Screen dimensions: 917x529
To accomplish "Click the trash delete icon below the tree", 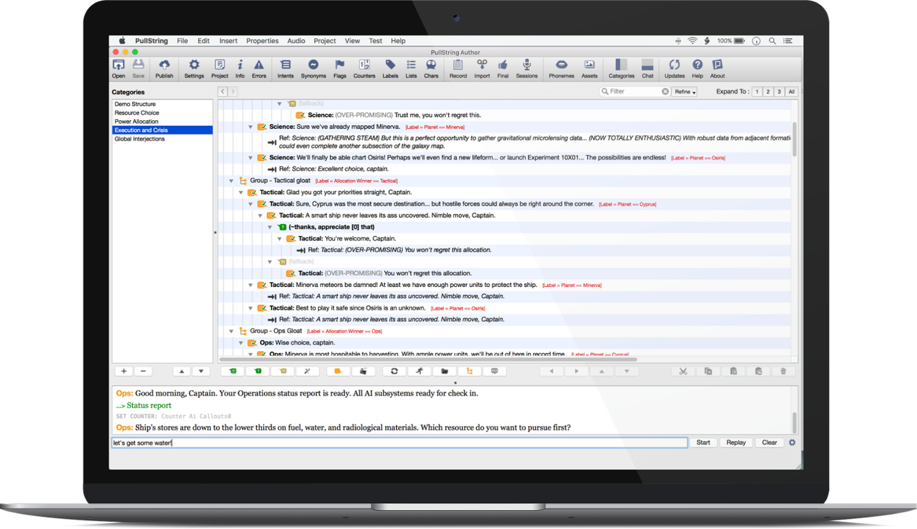I will click(783, 371).
